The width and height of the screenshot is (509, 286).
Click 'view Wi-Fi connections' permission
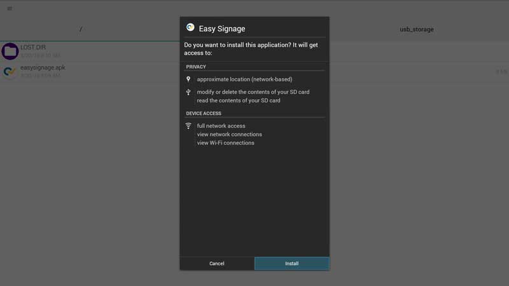(x=226, y=142)
